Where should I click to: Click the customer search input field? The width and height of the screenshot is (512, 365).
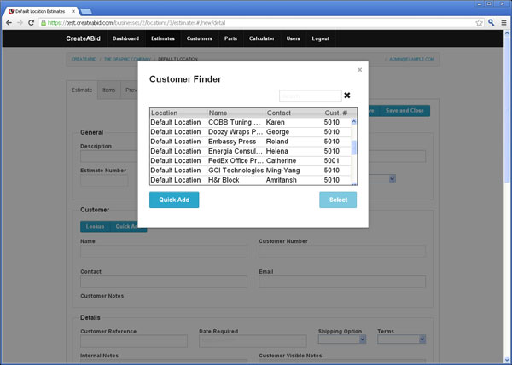click(x=310, y=96)
